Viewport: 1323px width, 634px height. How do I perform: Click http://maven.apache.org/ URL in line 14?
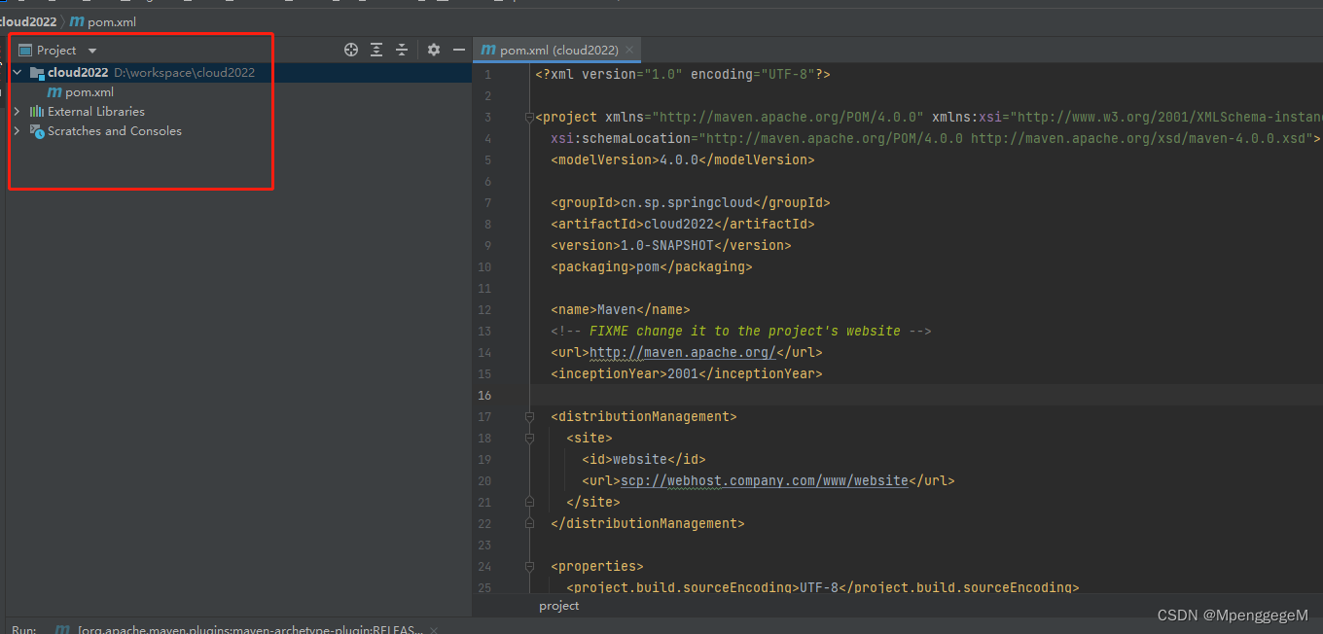(683, 352)
